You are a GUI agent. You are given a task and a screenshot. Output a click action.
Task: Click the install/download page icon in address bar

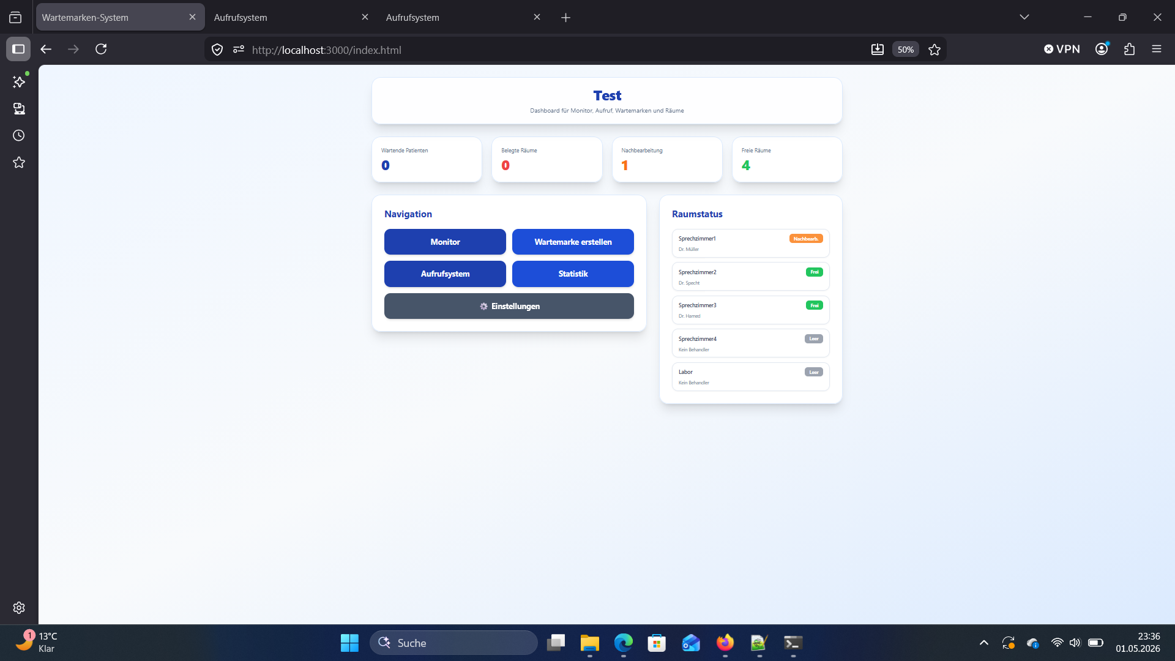(877, 50)
